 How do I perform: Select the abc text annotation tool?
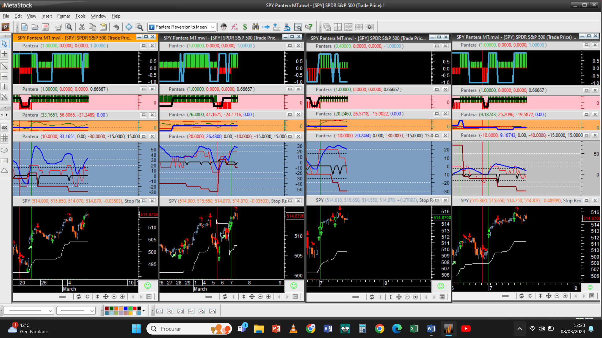[4, 127]
